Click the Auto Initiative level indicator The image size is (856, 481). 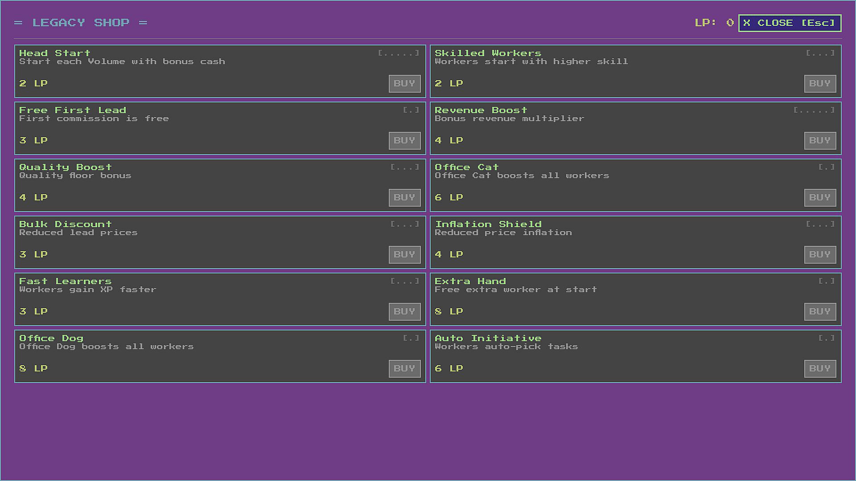pos(827,338)
